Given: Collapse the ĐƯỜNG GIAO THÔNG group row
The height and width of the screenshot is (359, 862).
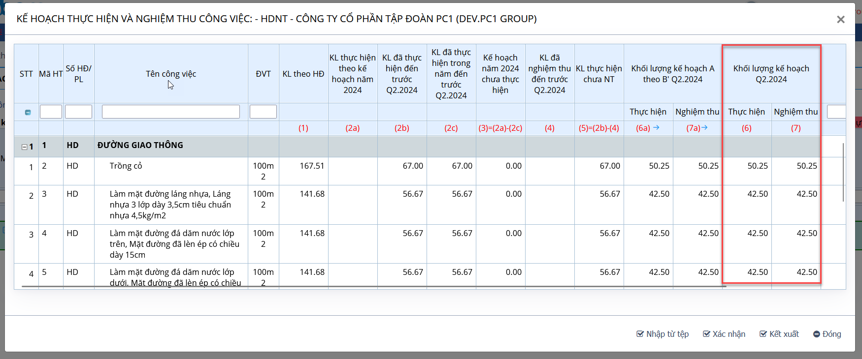Looking at the screenshot, I should pos(24,147).
